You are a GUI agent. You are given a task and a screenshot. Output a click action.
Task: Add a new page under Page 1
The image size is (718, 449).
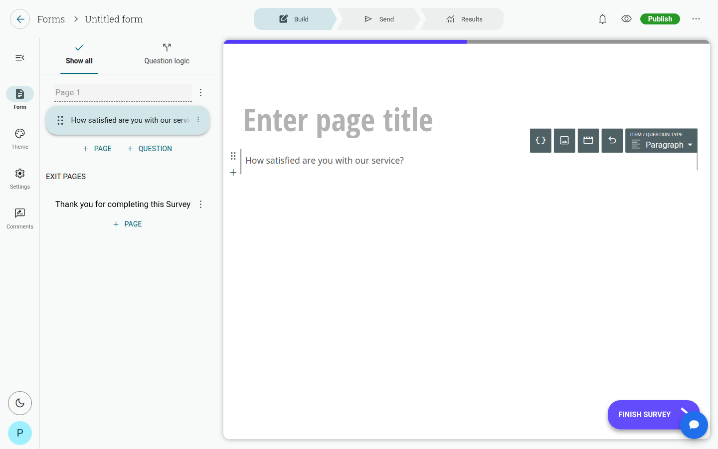(97, 149)
